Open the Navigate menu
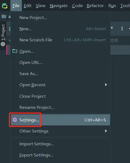This screenshot has height=163, width=130. pyautogui.click(x=59, y=6)
